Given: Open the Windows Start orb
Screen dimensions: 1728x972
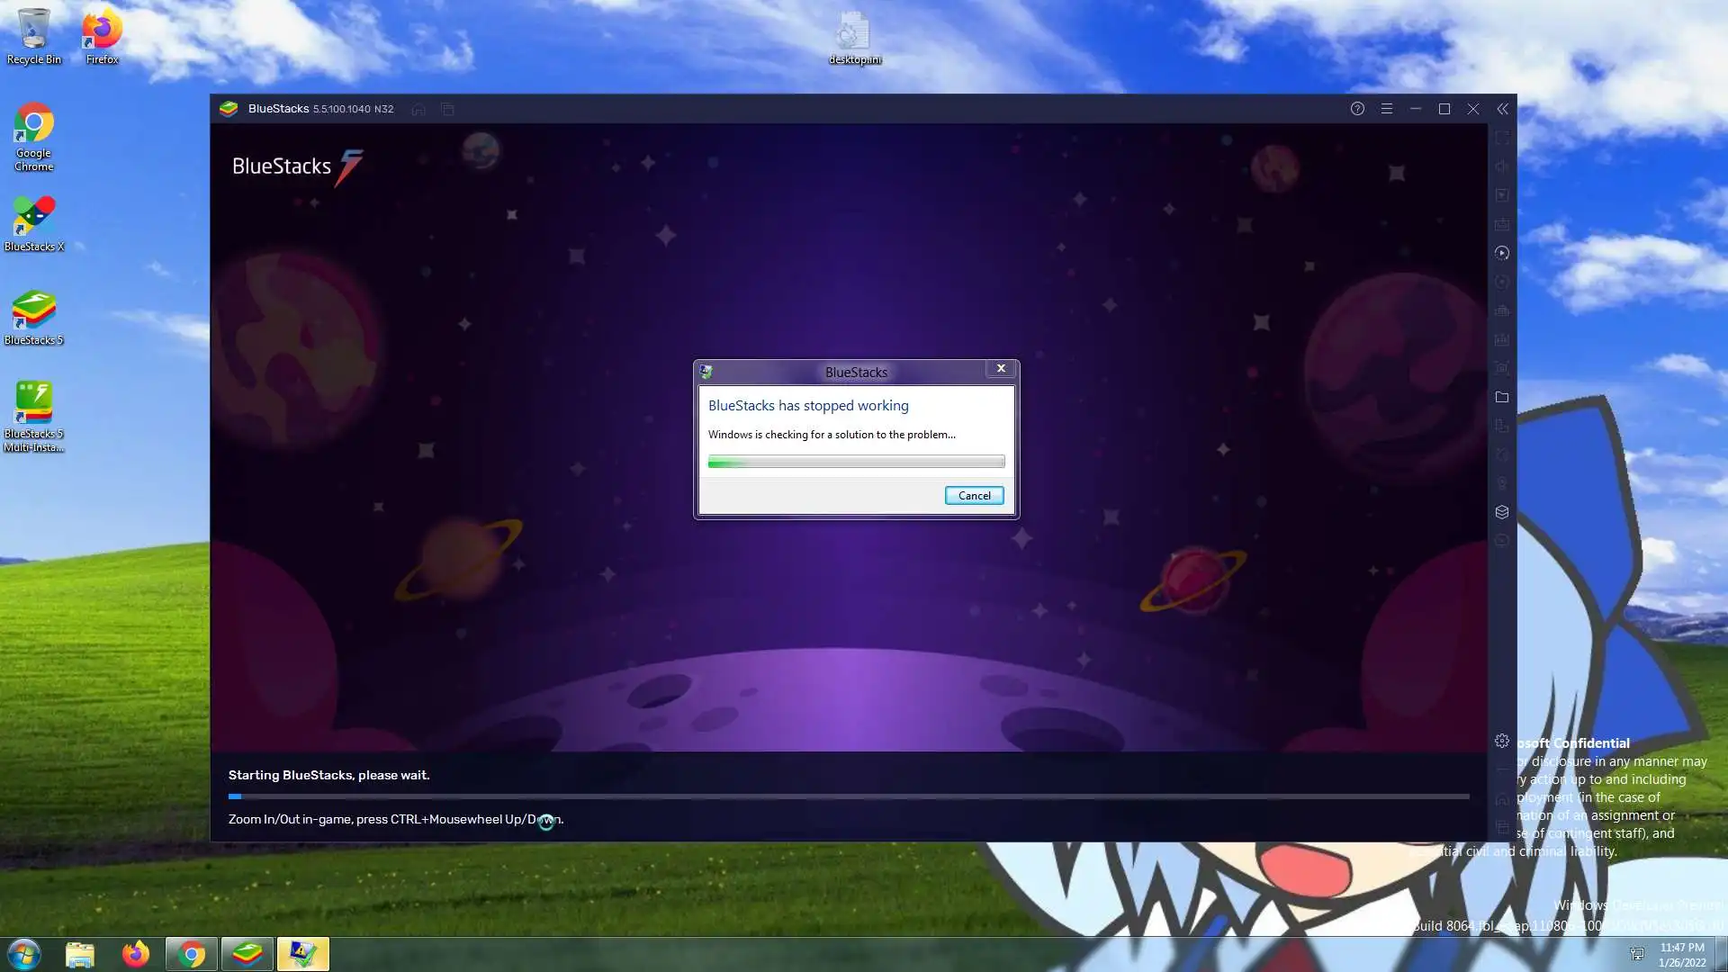Looking at the screenshot, I should tap(24, 954).
